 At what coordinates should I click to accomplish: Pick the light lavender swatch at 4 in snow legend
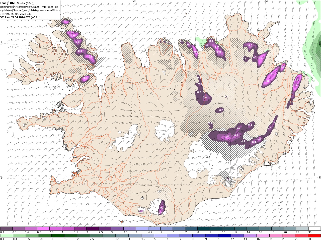click(x=142, y=229)
